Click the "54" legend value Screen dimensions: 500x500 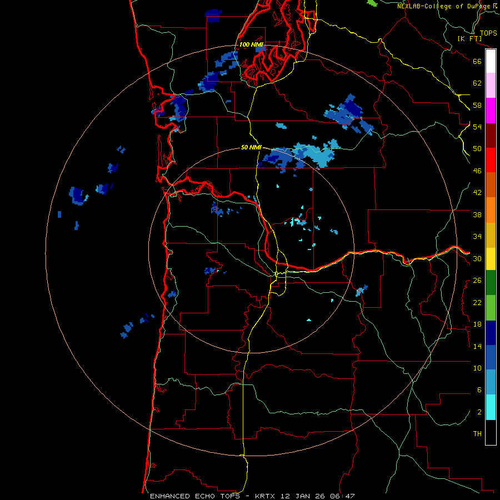click(x=477, y=127)
